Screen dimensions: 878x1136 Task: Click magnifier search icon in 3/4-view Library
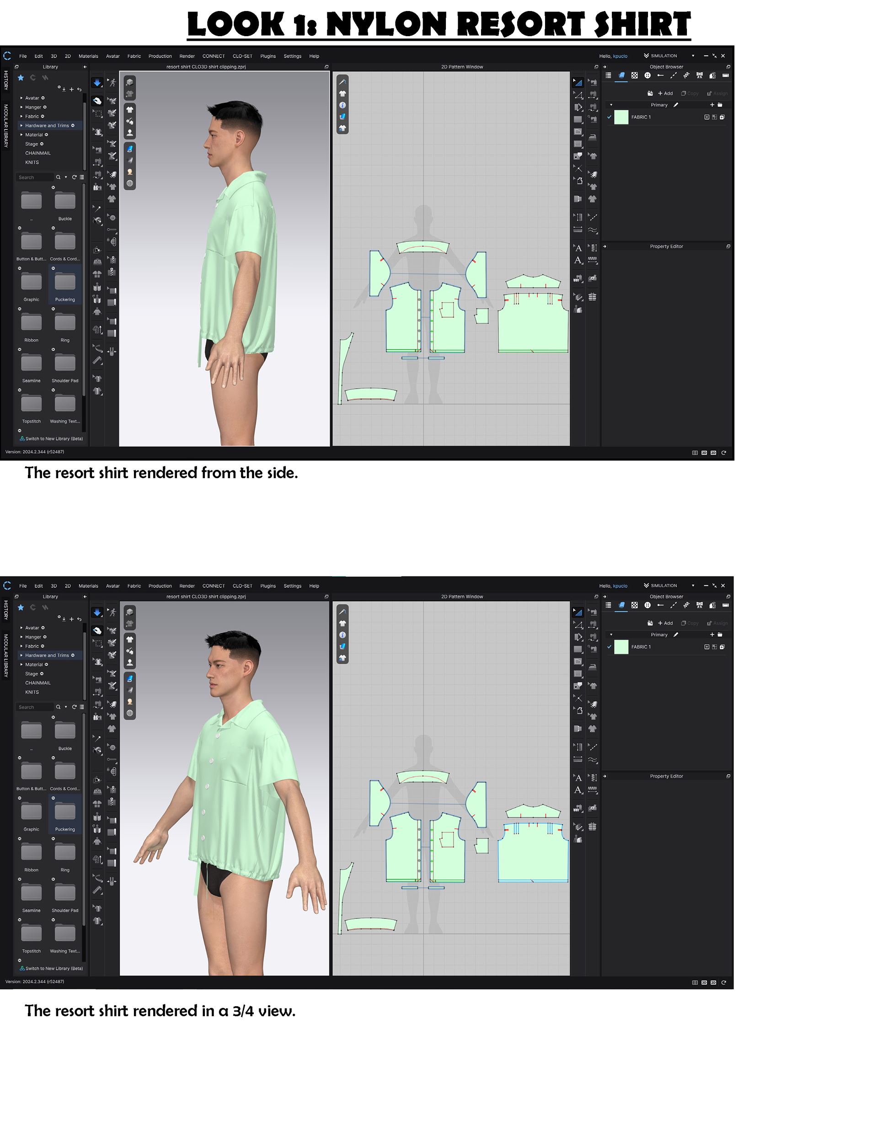point(58,707)
